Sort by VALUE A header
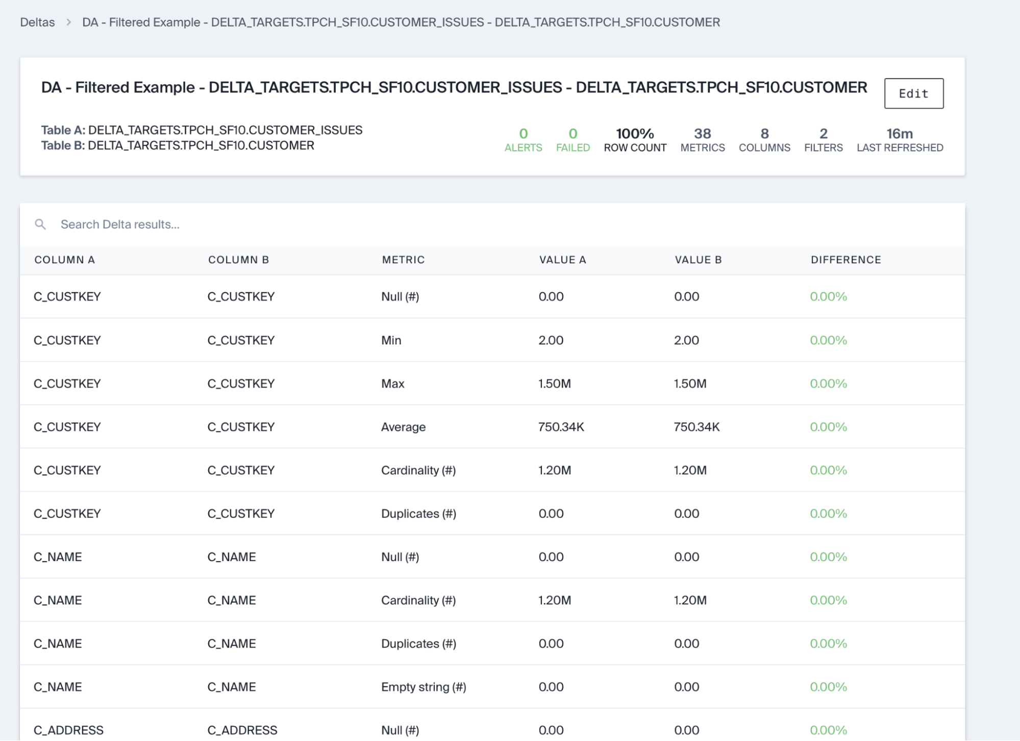This screenshot has height=741, width=1020. coord(562,260)
